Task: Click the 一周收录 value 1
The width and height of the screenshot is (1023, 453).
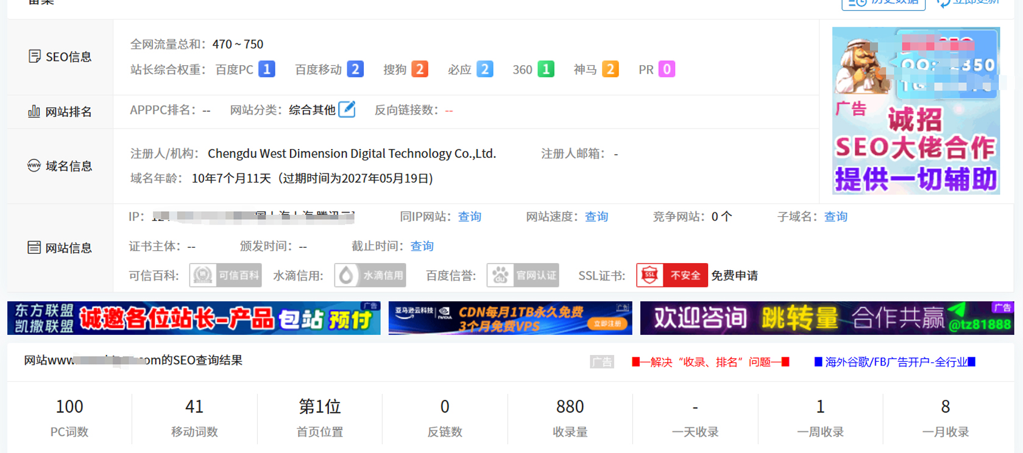Action: click(821, 407)
